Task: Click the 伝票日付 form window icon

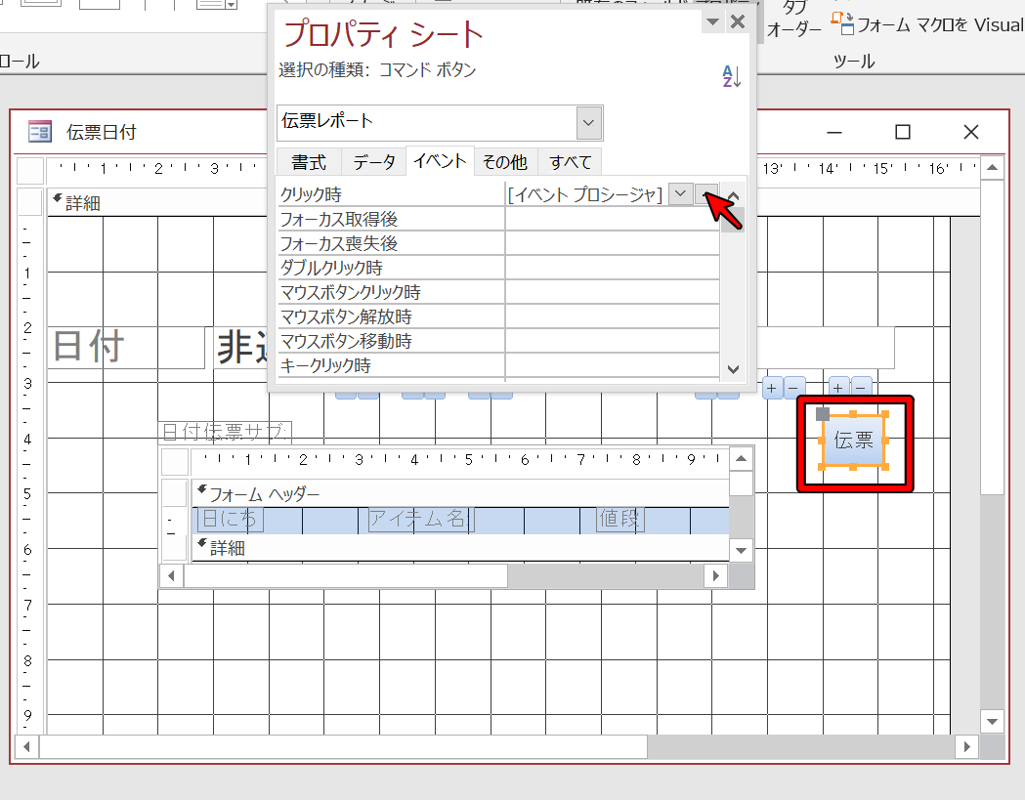Action: 39,132
